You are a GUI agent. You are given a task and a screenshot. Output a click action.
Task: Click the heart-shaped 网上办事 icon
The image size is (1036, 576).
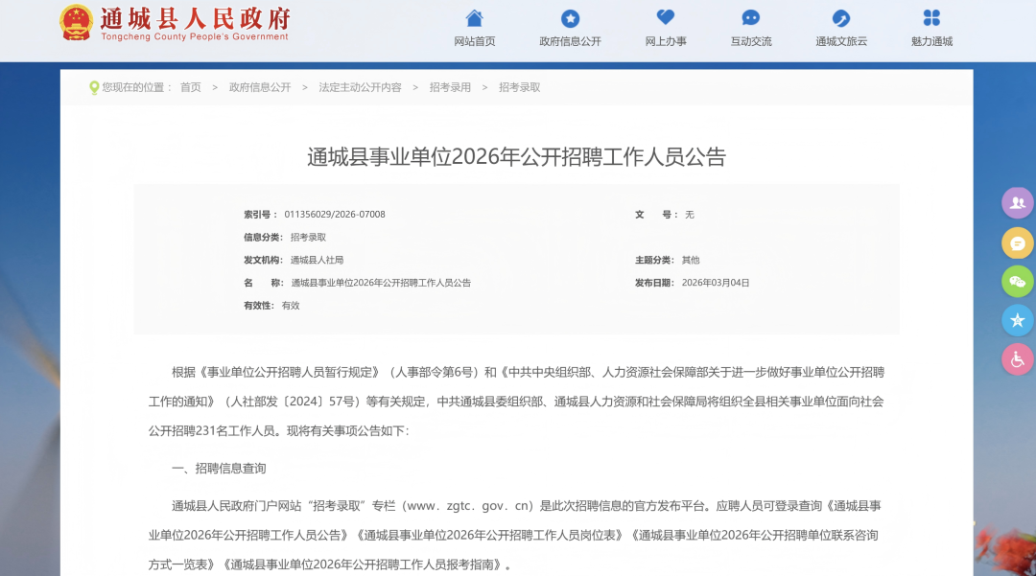666,17
